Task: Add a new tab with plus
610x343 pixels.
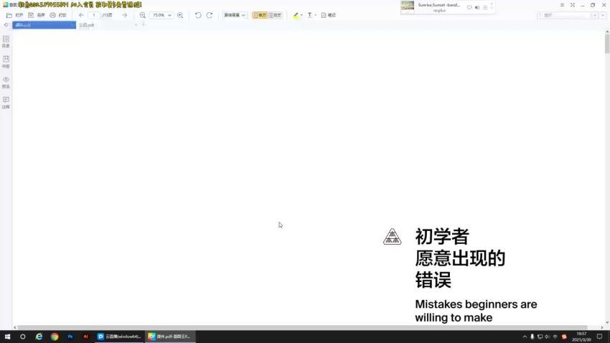Action: [143, 24]
